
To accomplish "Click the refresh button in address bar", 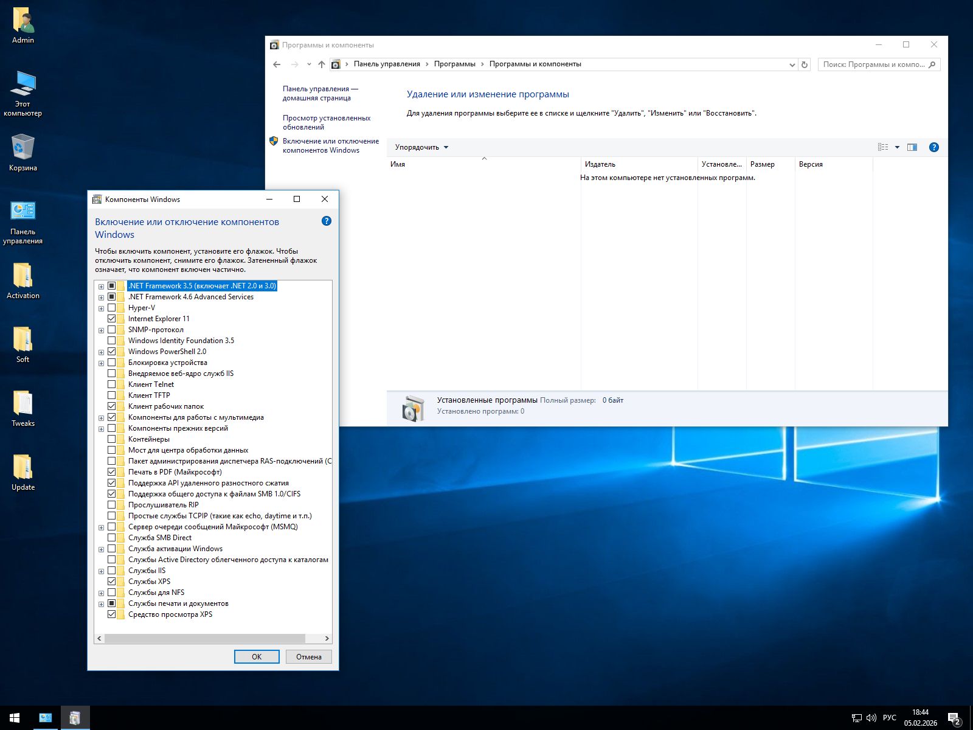I will (x=805, y=64).
